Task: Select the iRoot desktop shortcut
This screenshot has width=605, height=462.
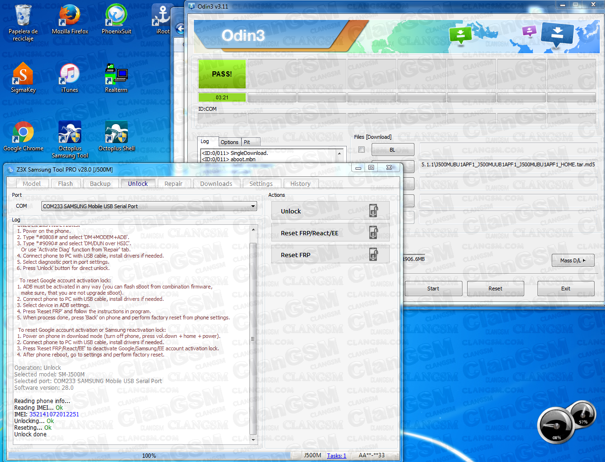Action: [163, 19]
